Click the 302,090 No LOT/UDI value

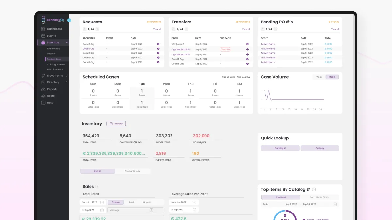201,136
